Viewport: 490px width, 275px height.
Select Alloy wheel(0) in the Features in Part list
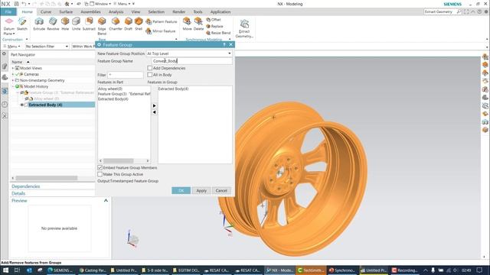110,89
